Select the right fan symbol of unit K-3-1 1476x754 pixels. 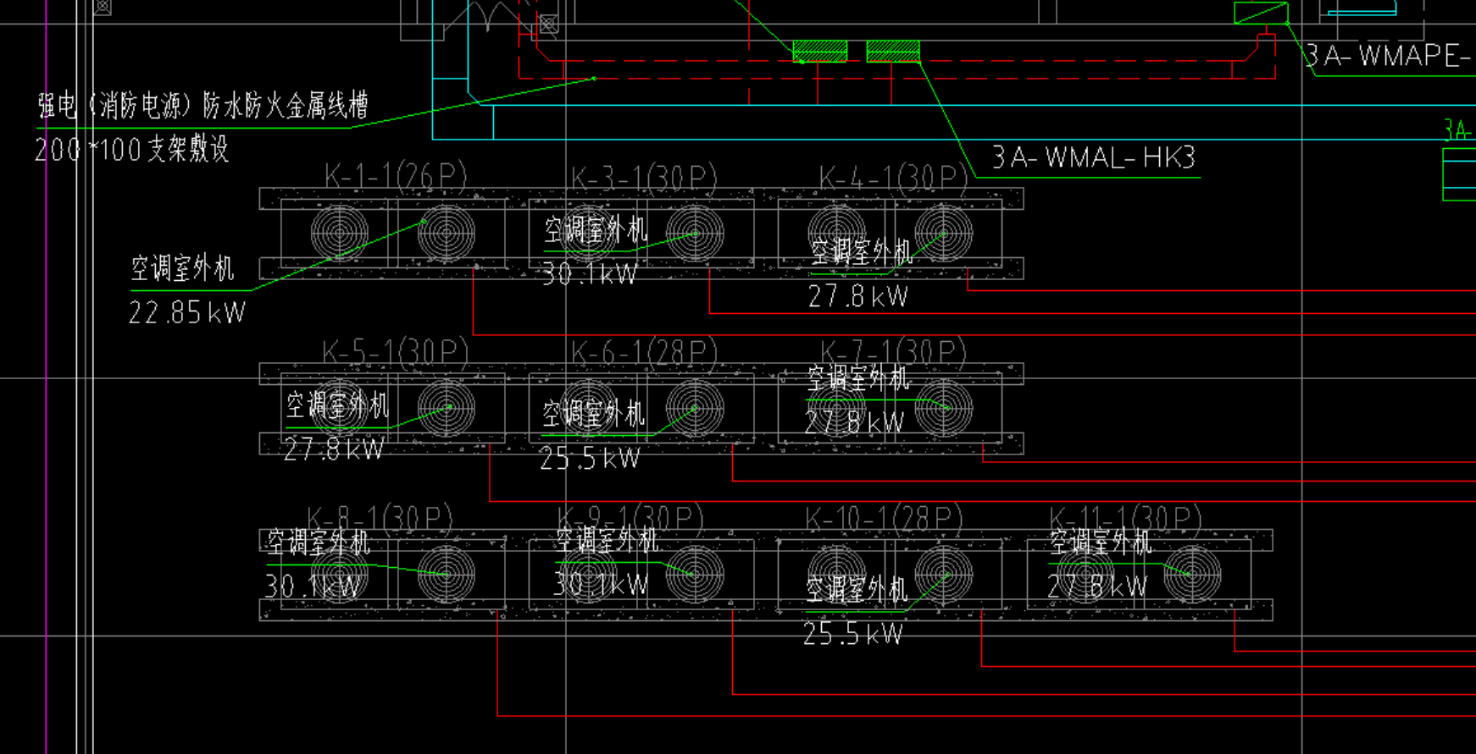[x=695, y=233]
